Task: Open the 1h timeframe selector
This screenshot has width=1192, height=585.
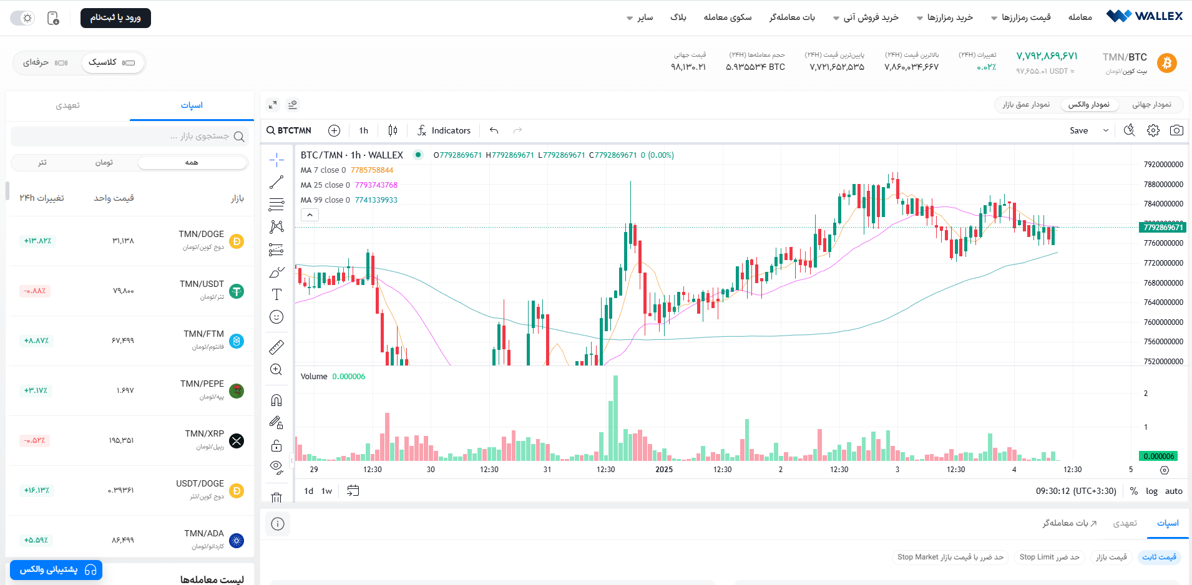Action: [364, 130]
